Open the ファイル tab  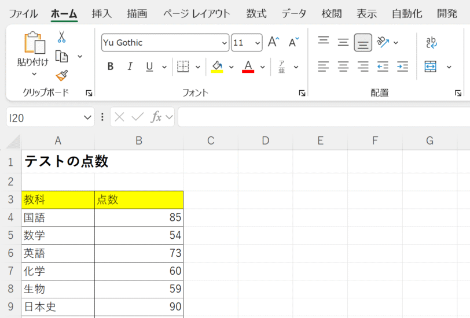[23, 14]
